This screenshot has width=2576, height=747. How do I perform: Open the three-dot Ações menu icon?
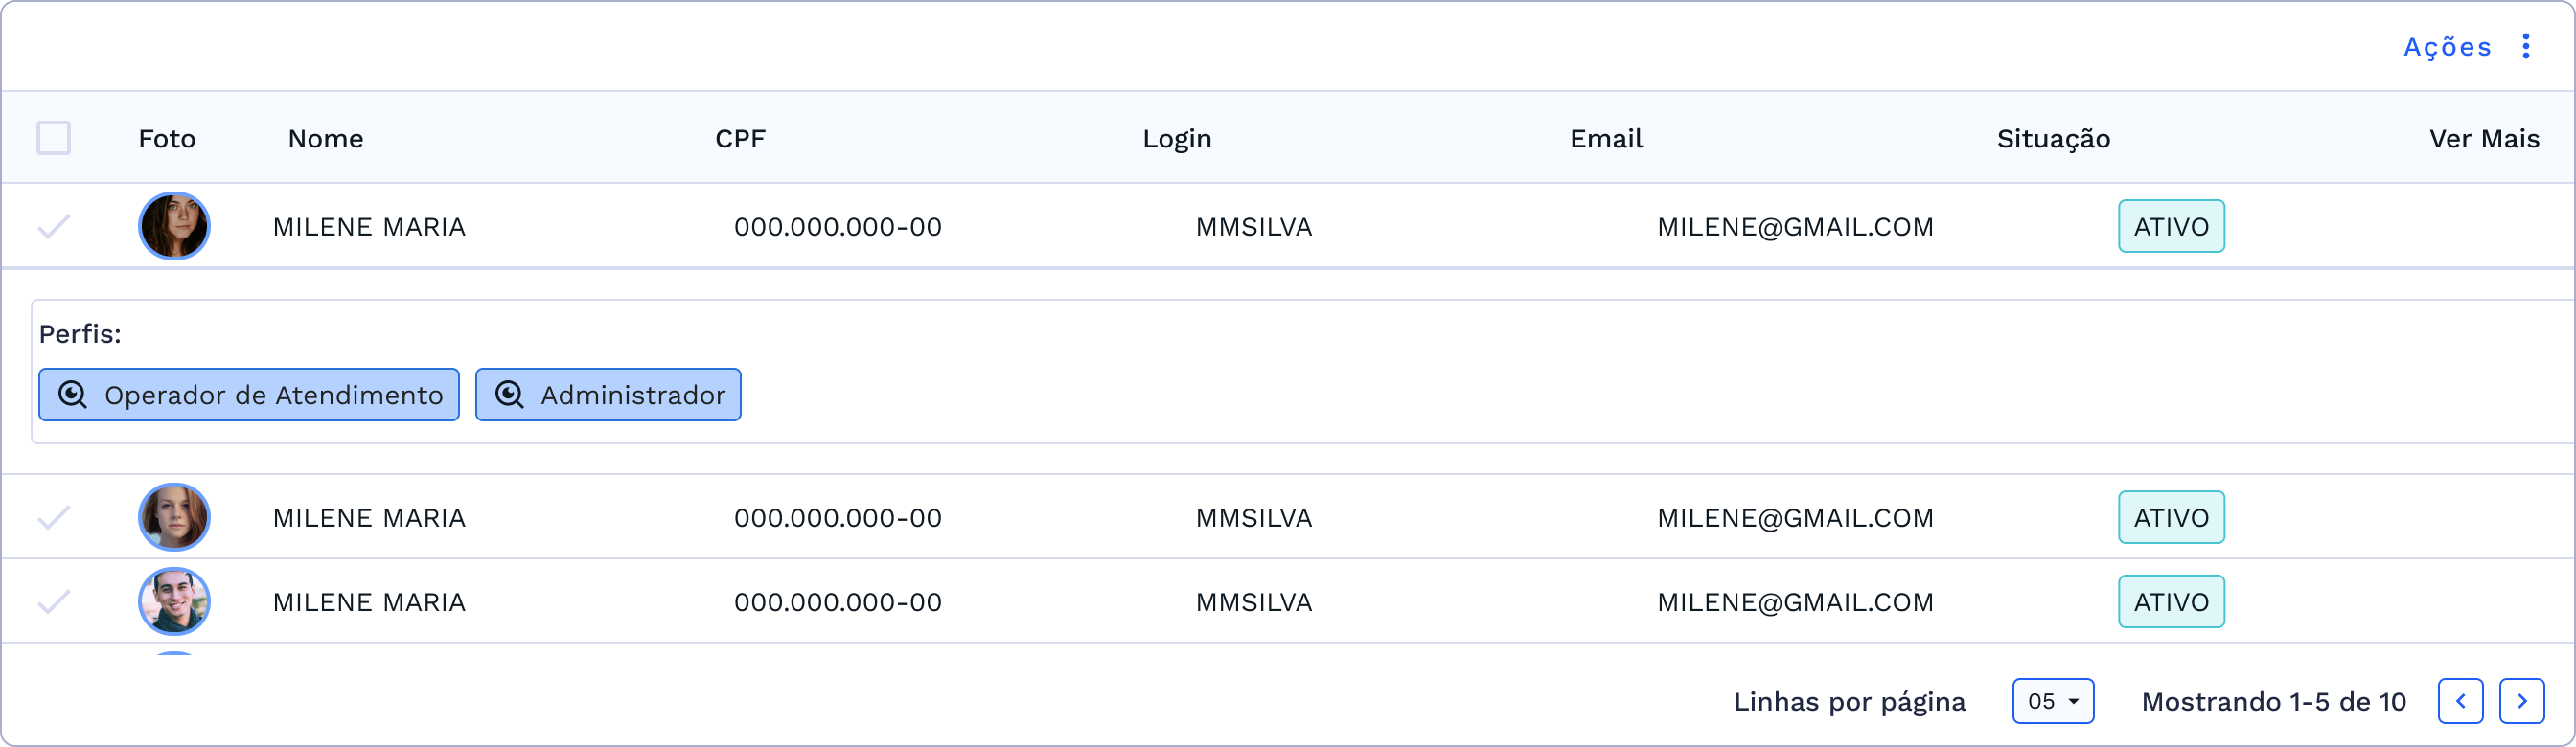point(2525,47)
